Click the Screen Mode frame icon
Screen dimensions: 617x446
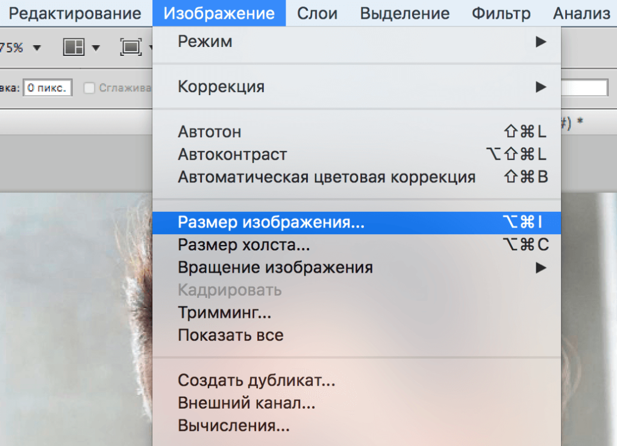tap(130, 47)
